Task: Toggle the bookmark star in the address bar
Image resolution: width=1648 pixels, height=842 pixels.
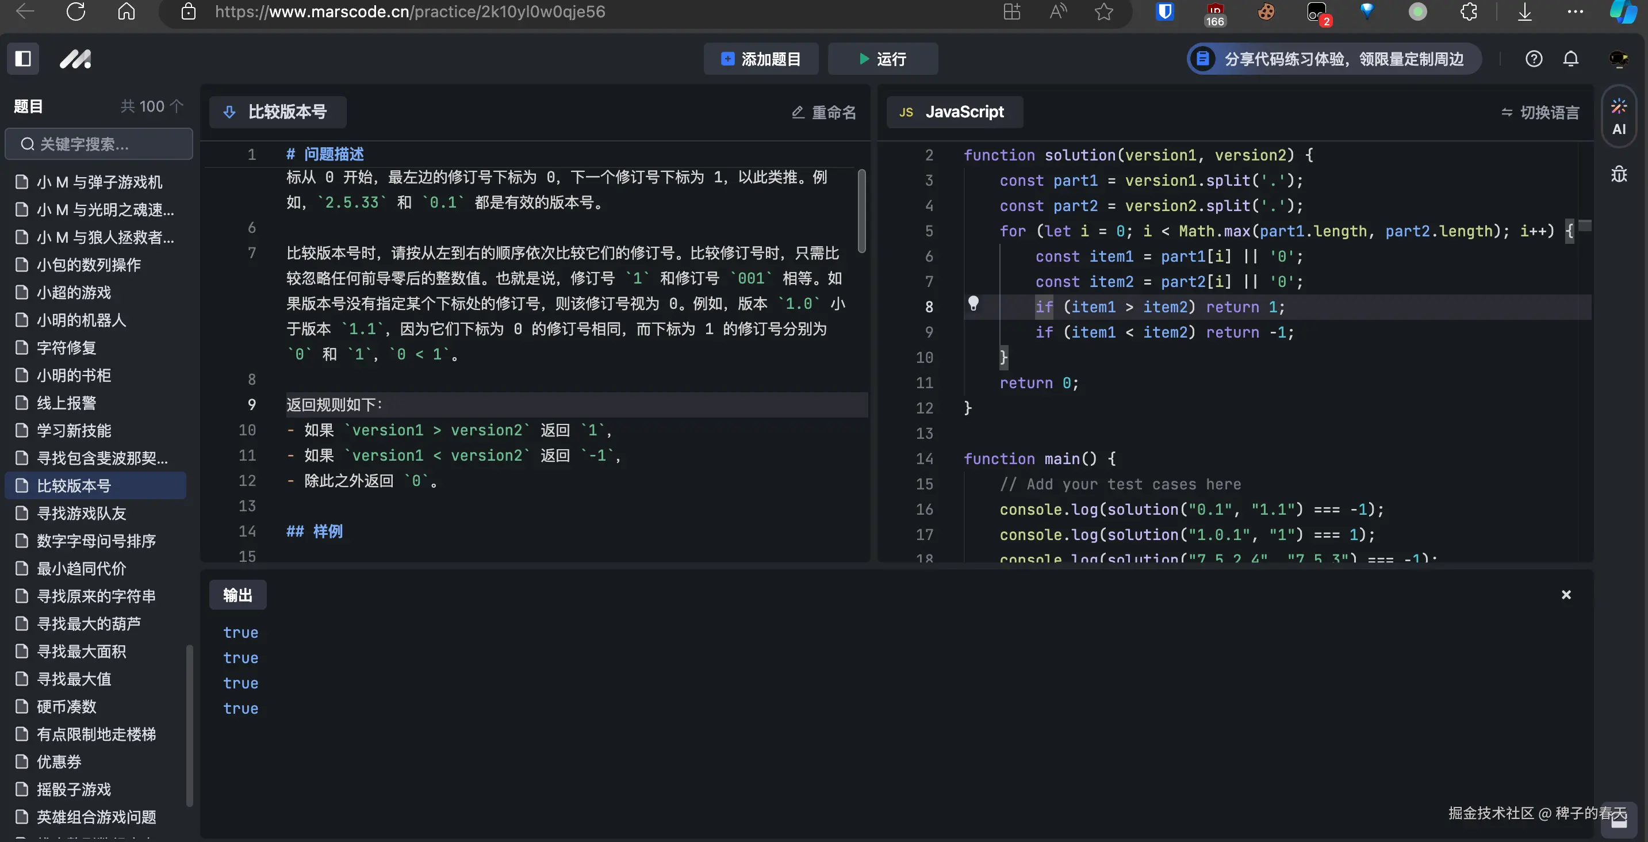Action: tap(1104, 12)
